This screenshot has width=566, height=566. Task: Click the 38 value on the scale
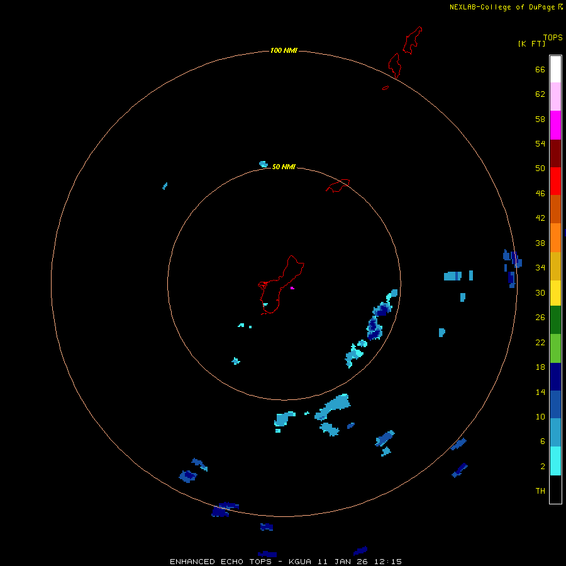tap(540, 243)
